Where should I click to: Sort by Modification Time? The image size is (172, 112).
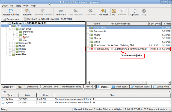[72, 87]
